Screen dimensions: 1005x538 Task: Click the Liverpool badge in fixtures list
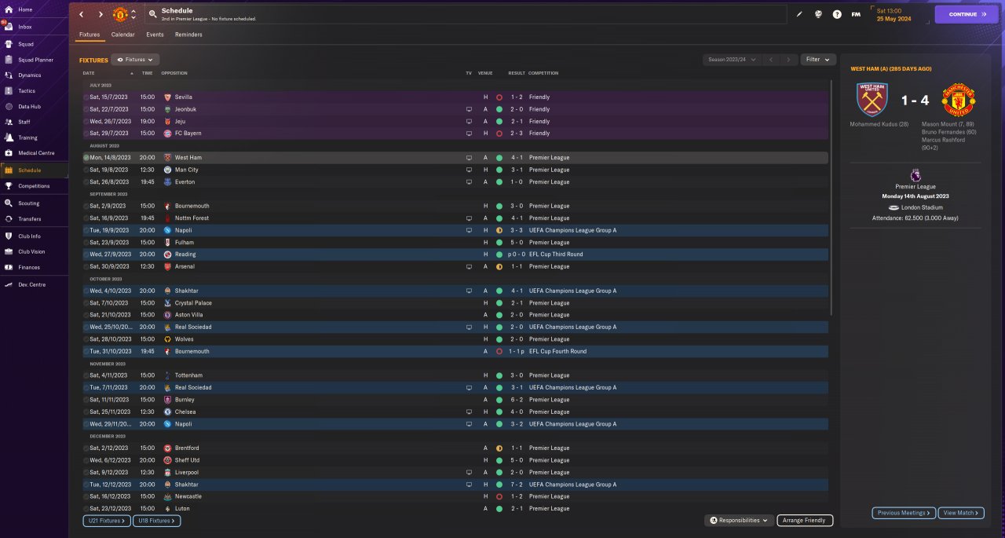[167, 473]
